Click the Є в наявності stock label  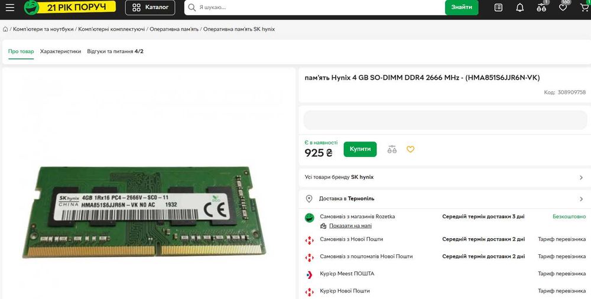click(x=321, y=143)
